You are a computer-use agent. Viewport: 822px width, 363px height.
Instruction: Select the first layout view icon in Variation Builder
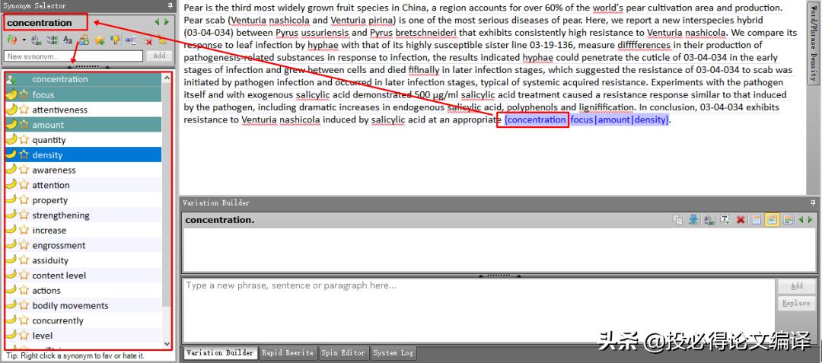click(757, 220)
